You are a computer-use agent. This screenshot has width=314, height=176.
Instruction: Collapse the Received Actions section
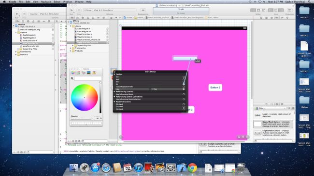114,101
